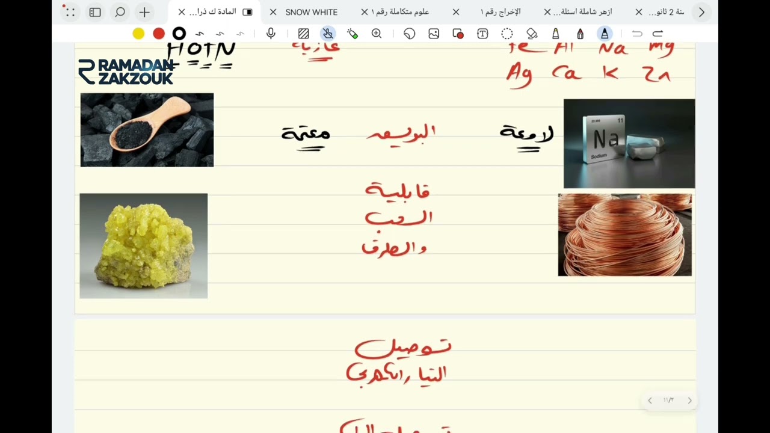Viewport: 770px width, 433px height.
Task: Switch to the علوم متكاملة رقم ١ tab
Action: click(400, 12)
